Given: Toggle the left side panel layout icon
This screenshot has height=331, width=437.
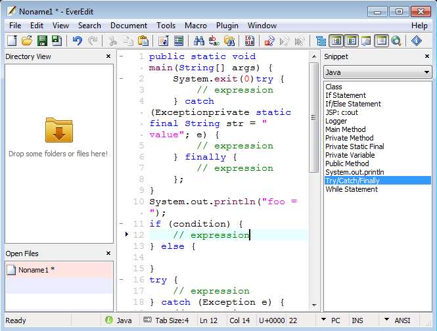Looking at the screenshot, I should coord(336,41).
